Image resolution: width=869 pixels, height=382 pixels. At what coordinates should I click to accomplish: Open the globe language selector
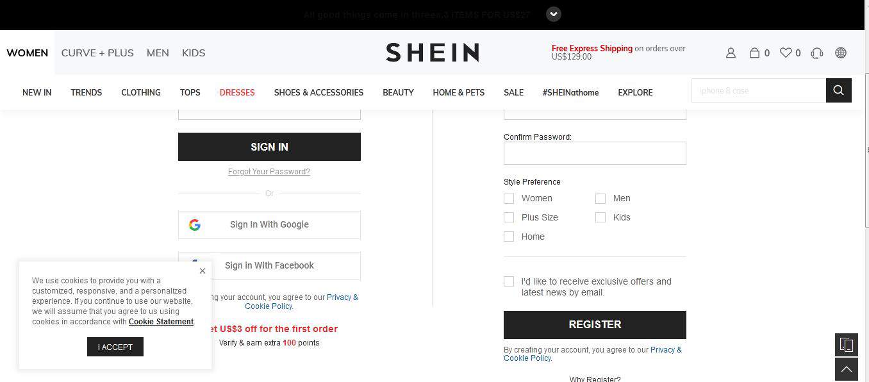tap(841, 53)
